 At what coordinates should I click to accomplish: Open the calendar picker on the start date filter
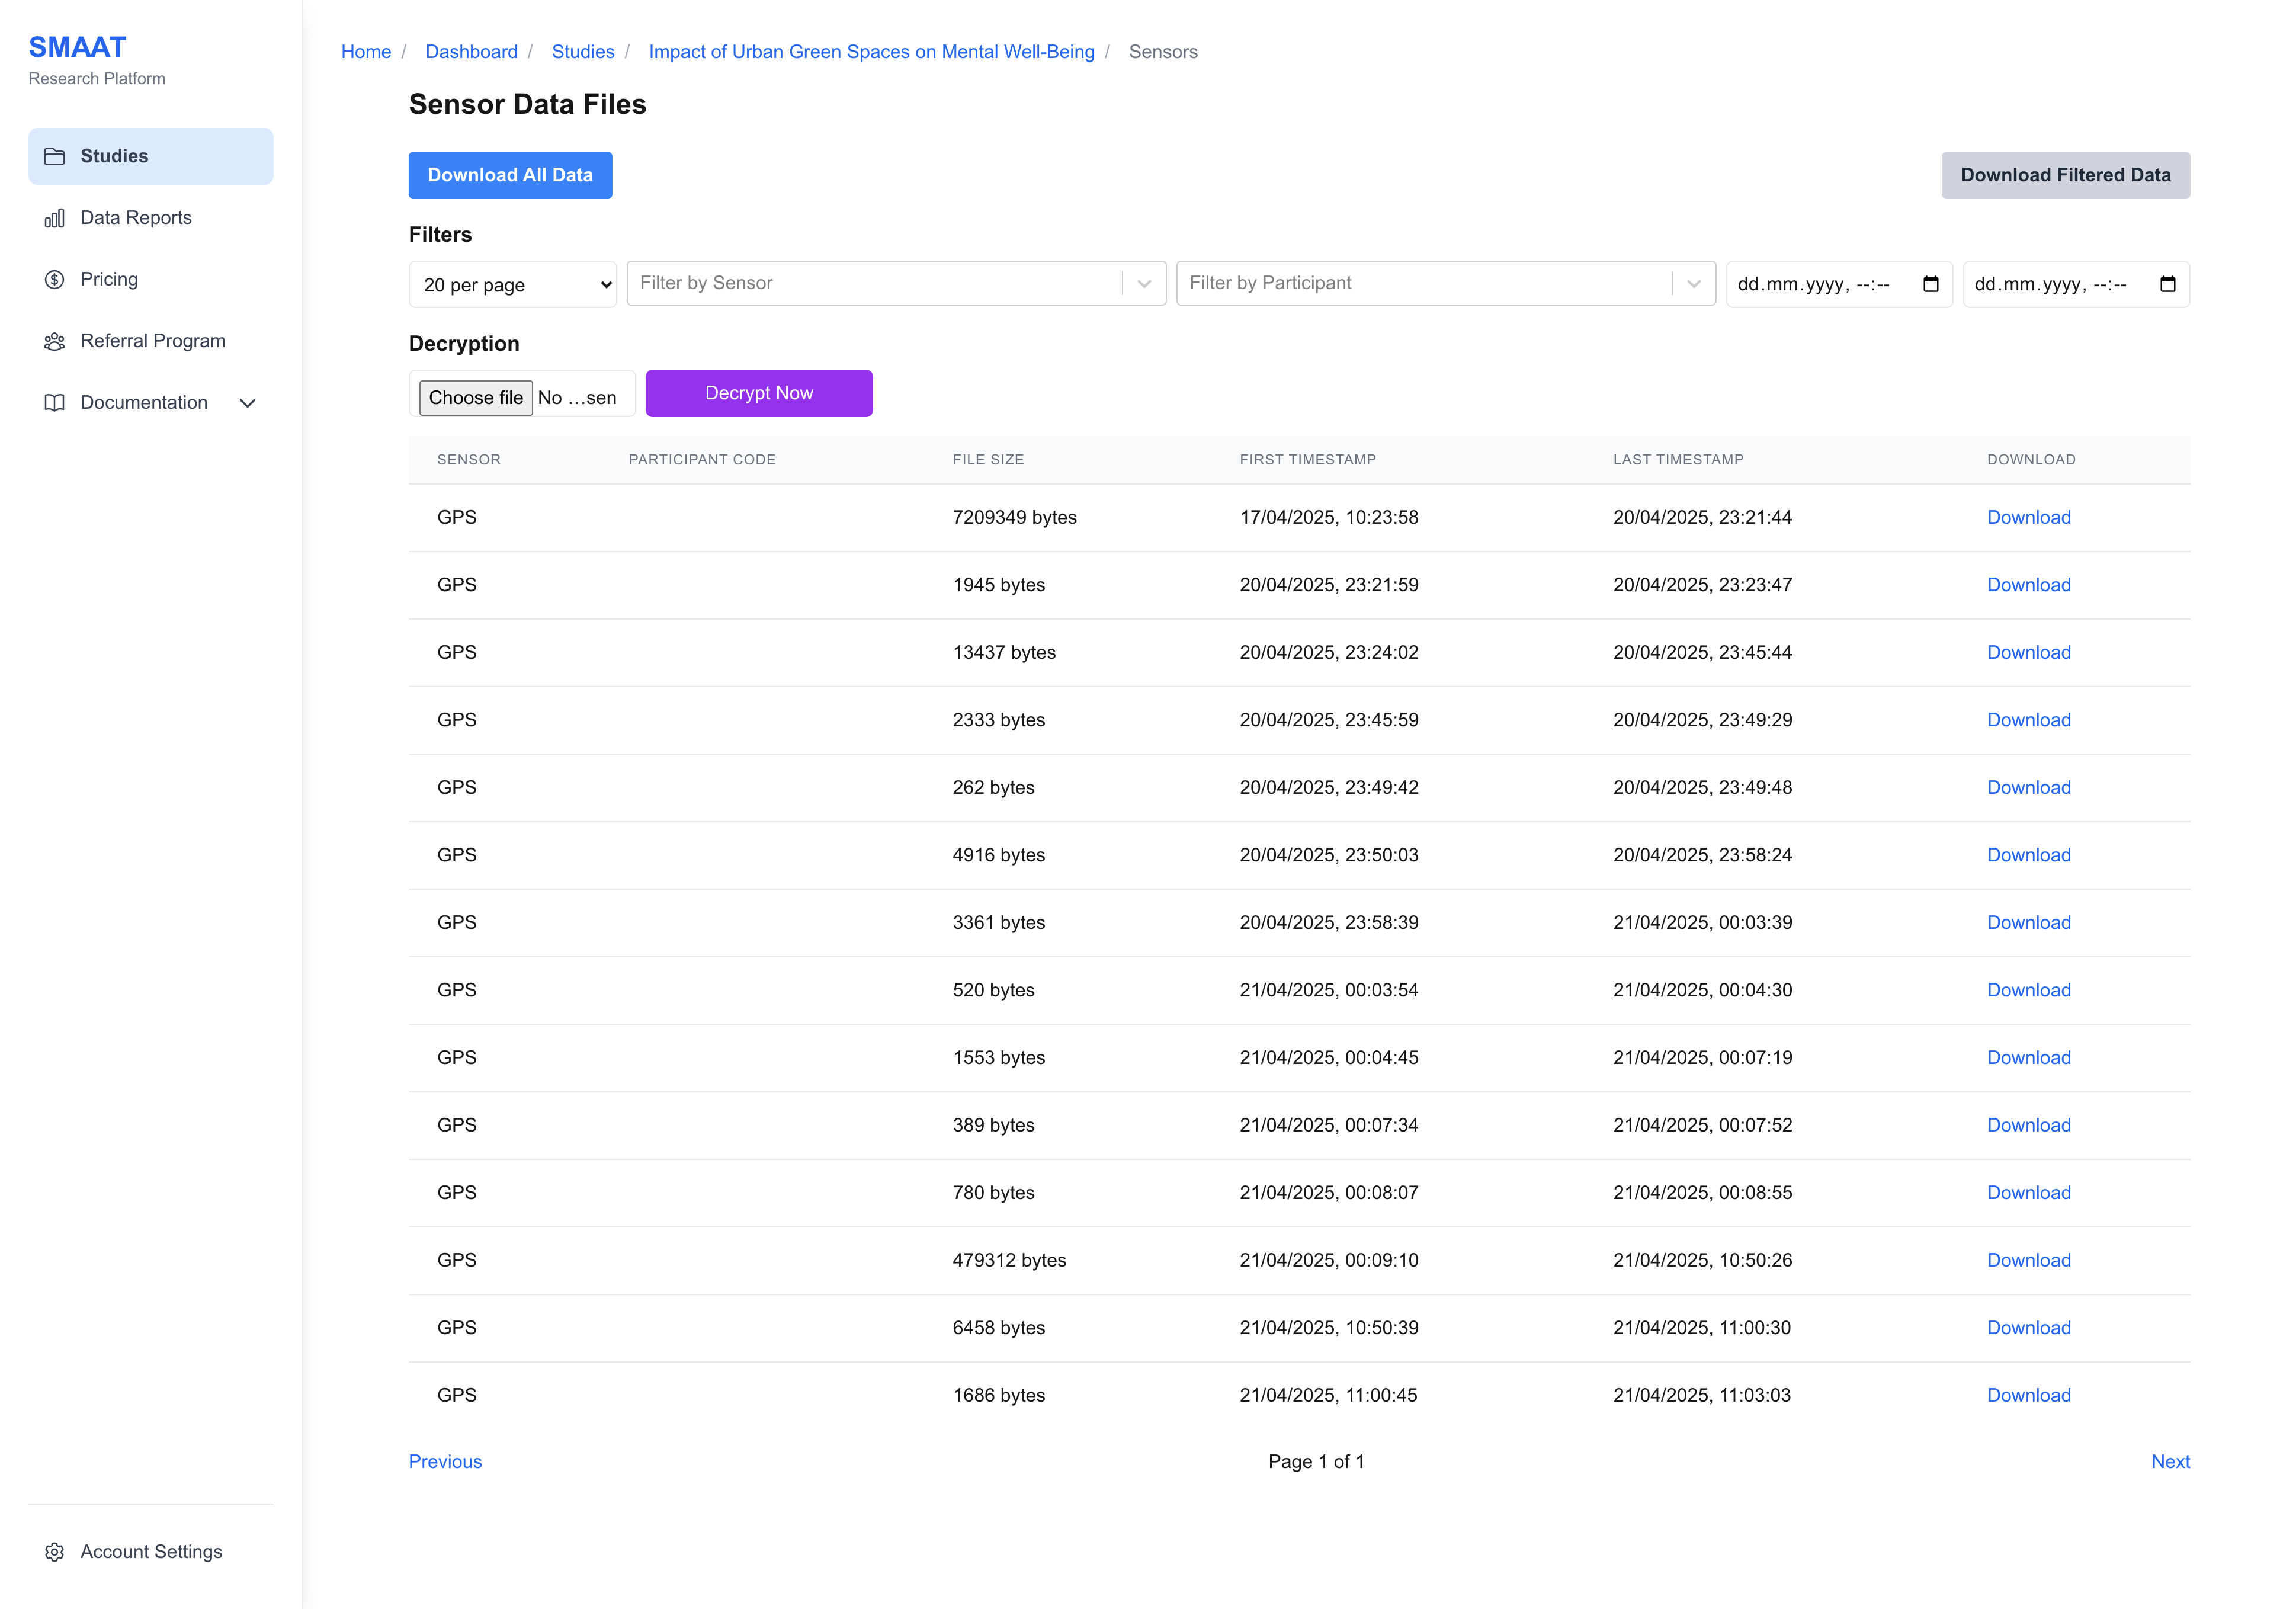coord(1930,284)
